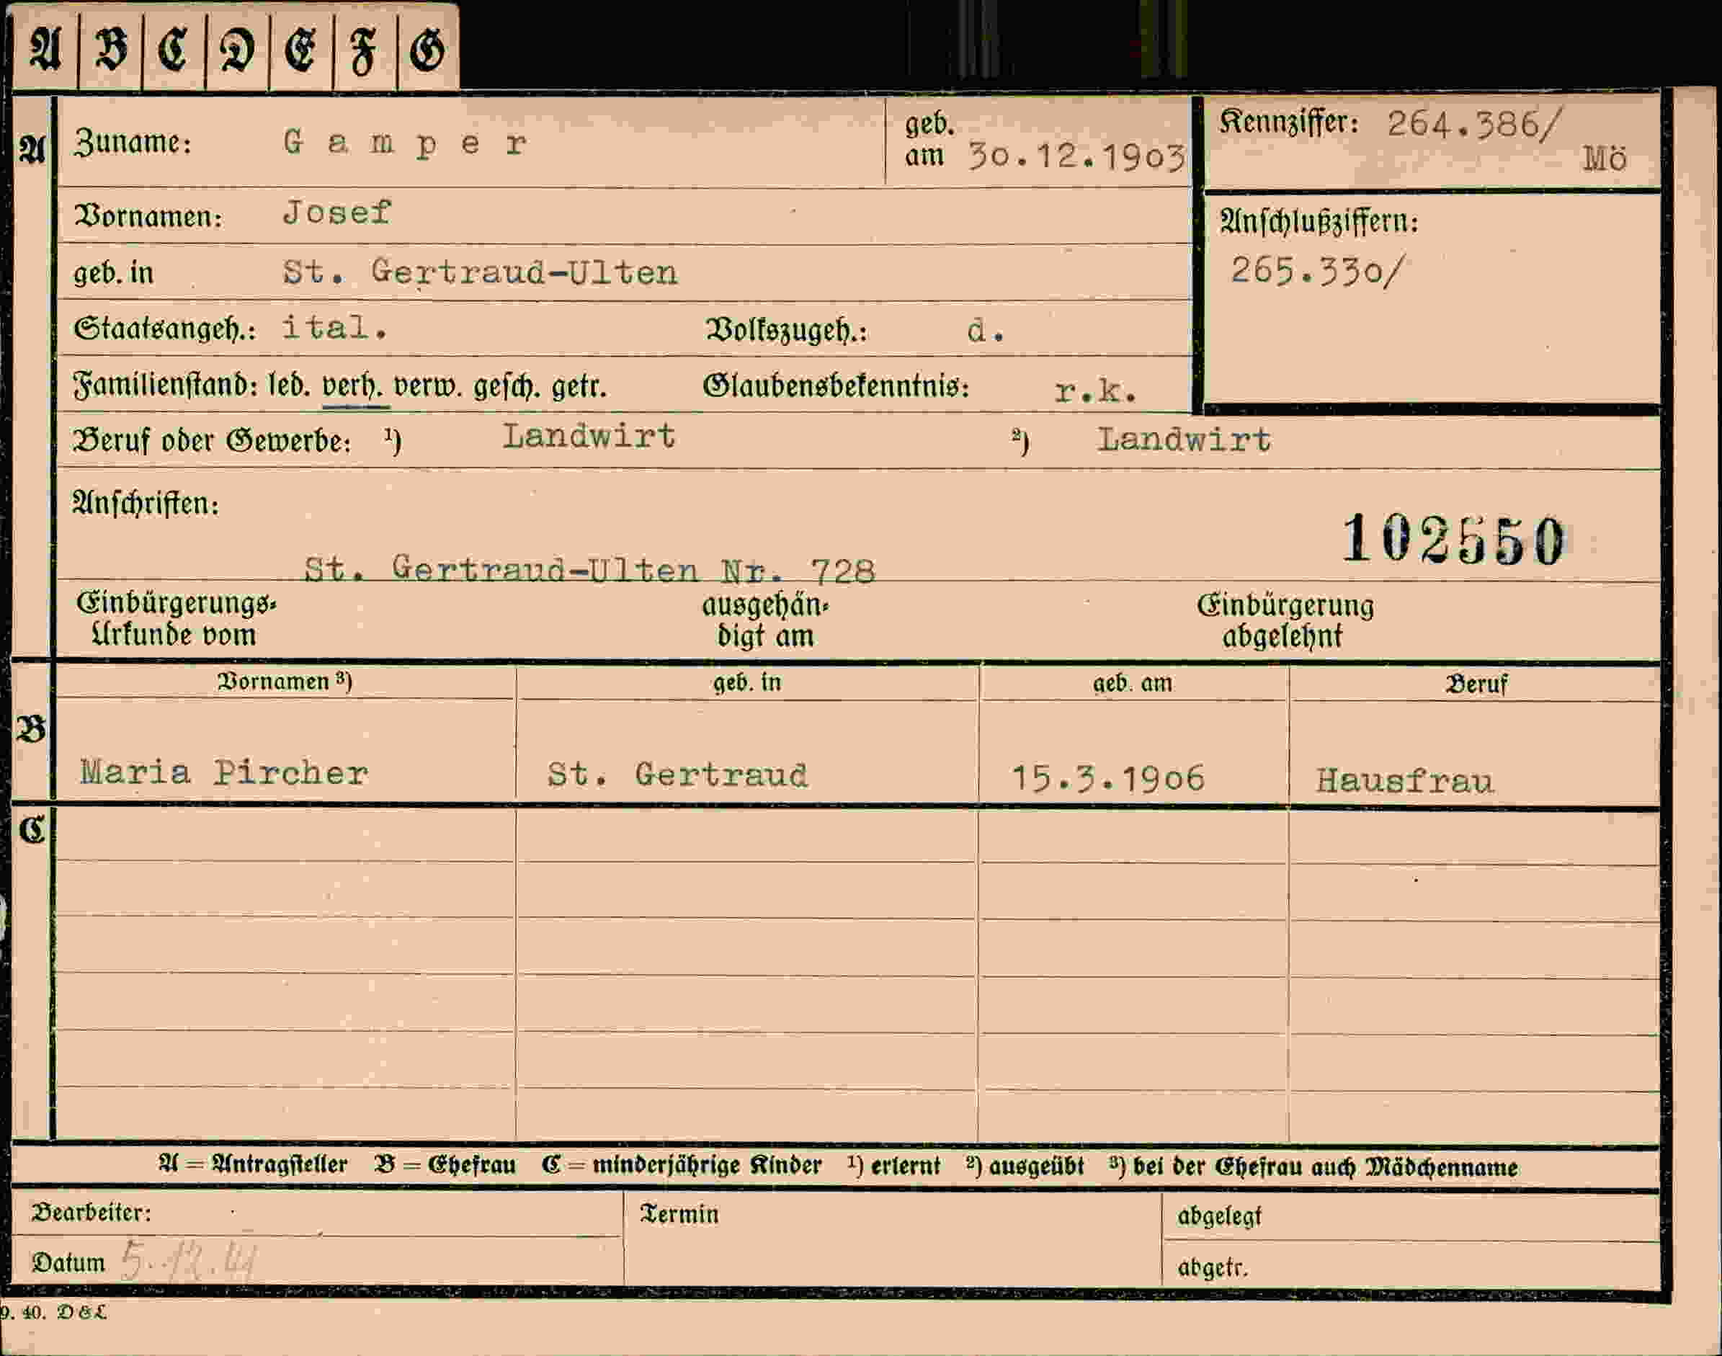Click the "ausgehändigt am" label
This screenshot has width=1722, height=1356.
point(765,620)
